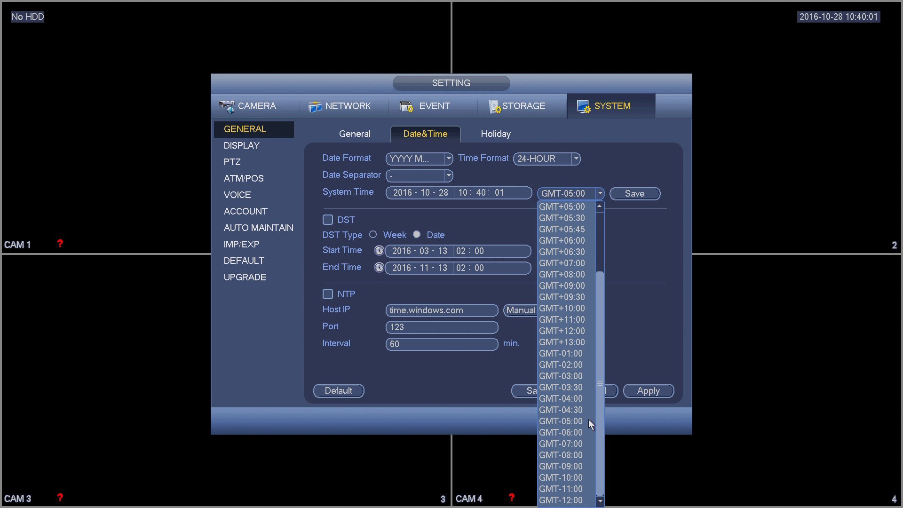The height and width of the screenshot is (508, 903).
Task: Click the Default button
Action: pos(338,391)
